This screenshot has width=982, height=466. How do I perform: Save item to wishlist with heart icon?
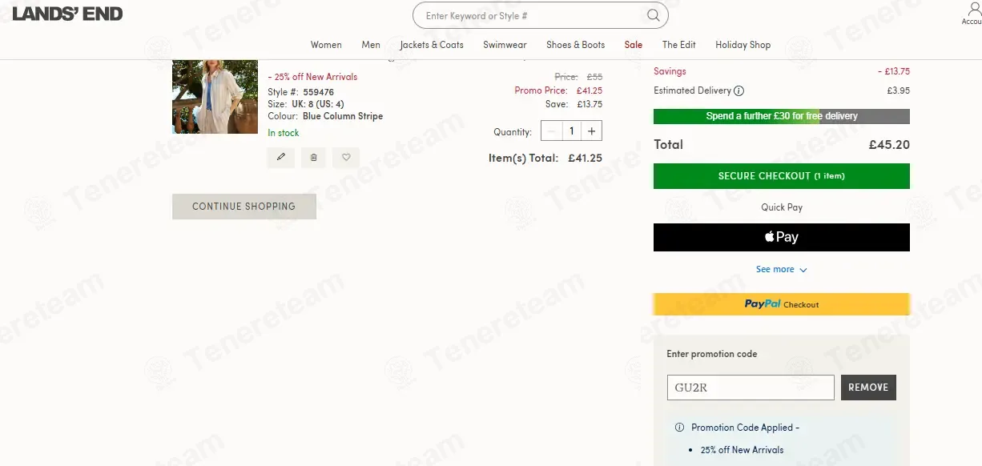pos(346,158)
